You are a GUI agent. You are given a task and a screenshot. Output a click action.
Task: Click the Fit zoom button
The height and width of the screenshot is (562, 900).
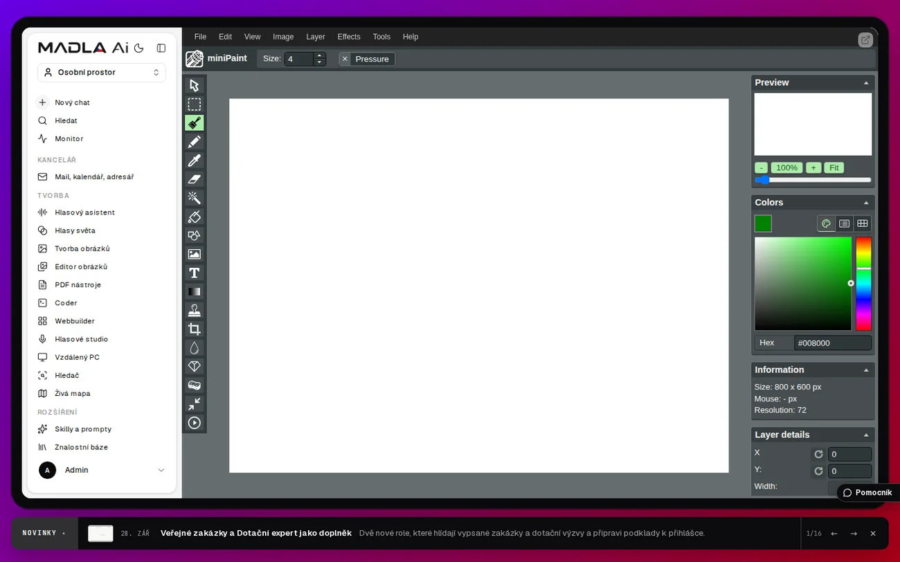tap(834, 167)
